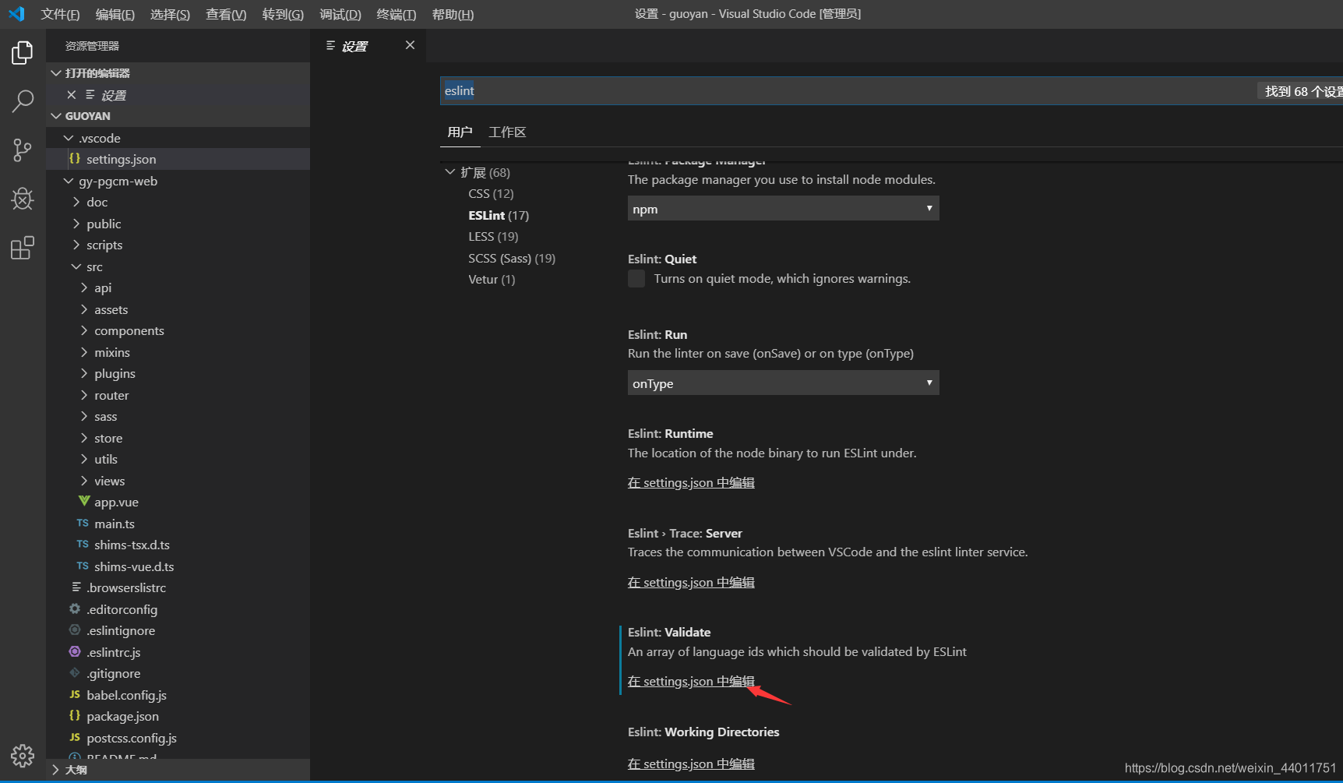This screenshot has width=1343, height=783.
Task: Open the Search view in activity bar
Action: pyautogui.click(x=23, y=101)
